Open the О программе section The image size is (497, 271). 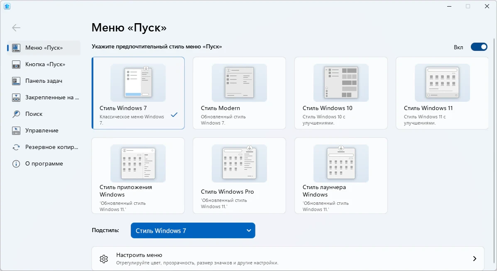[44, 163]
